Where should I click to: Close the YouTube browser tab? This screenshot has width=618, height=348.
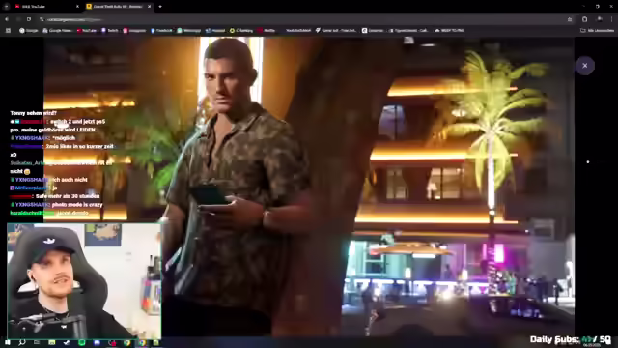click(77, 7)
